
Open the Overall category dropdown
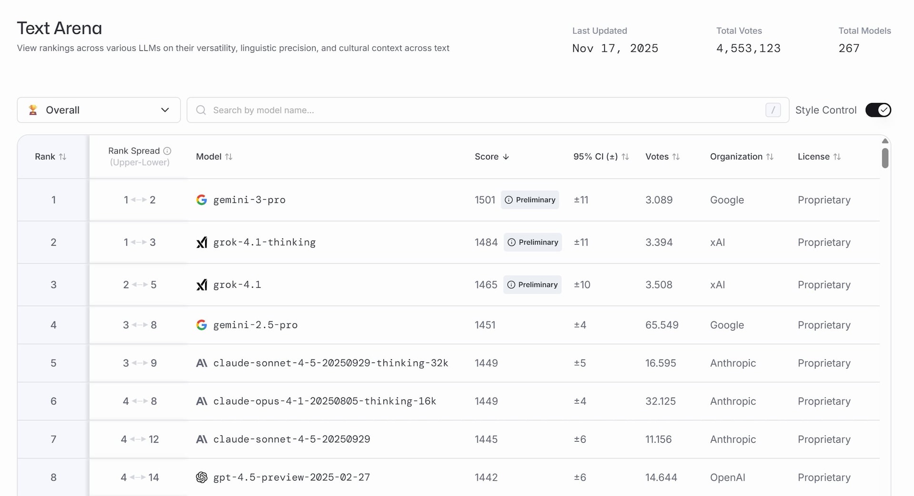point(99,110)
